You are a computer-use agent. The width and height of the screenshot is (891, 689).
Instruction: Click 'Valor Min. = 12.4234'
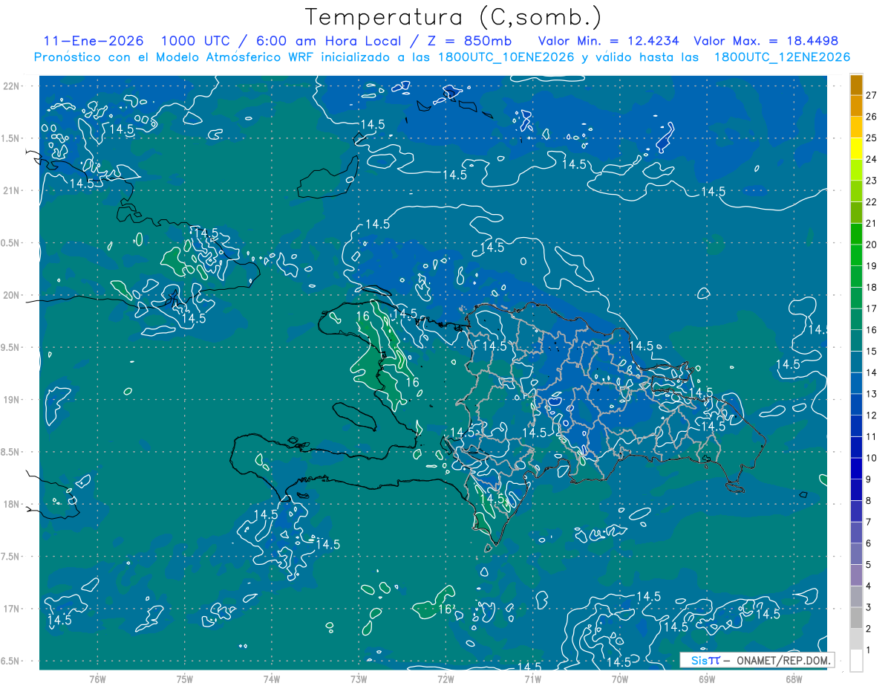(608, 41)
